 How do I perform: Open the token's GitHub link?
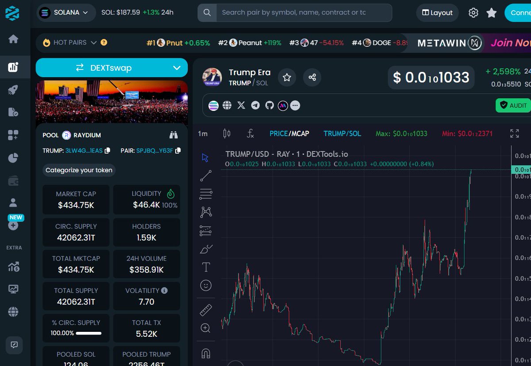pos(269,105)
